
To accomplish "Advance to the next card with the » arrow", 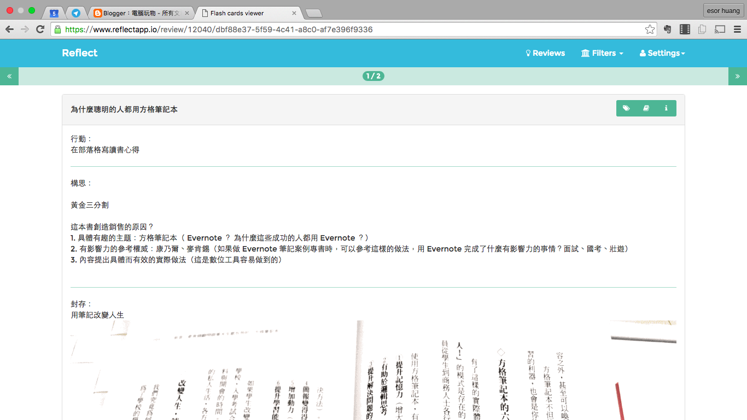I will tap(738, 76).
